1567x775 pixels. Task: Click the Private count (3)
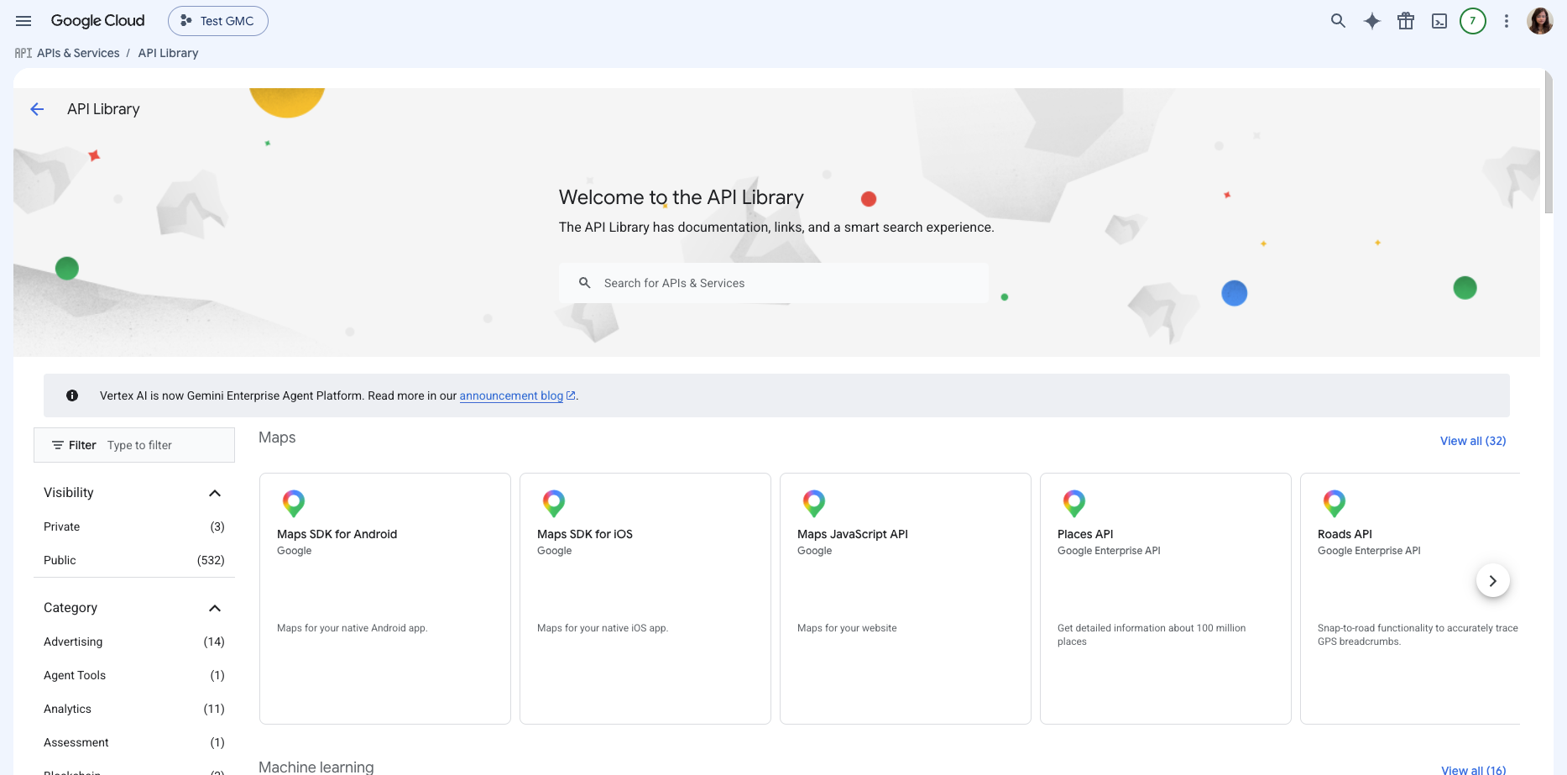tap(217, 526)
